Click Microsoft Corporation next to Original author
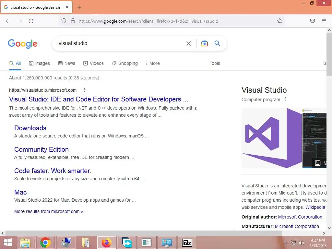The width and height of the screenshot is (332, 249). 300,217
